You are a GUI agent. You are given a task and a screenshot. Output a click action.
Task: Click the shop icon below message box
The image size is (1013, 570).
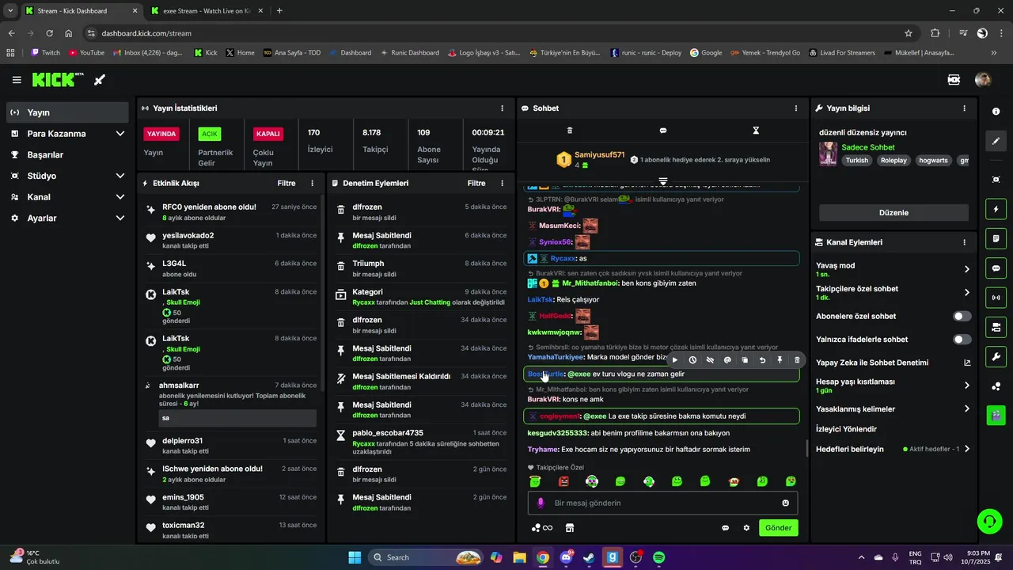pos(569,527)
